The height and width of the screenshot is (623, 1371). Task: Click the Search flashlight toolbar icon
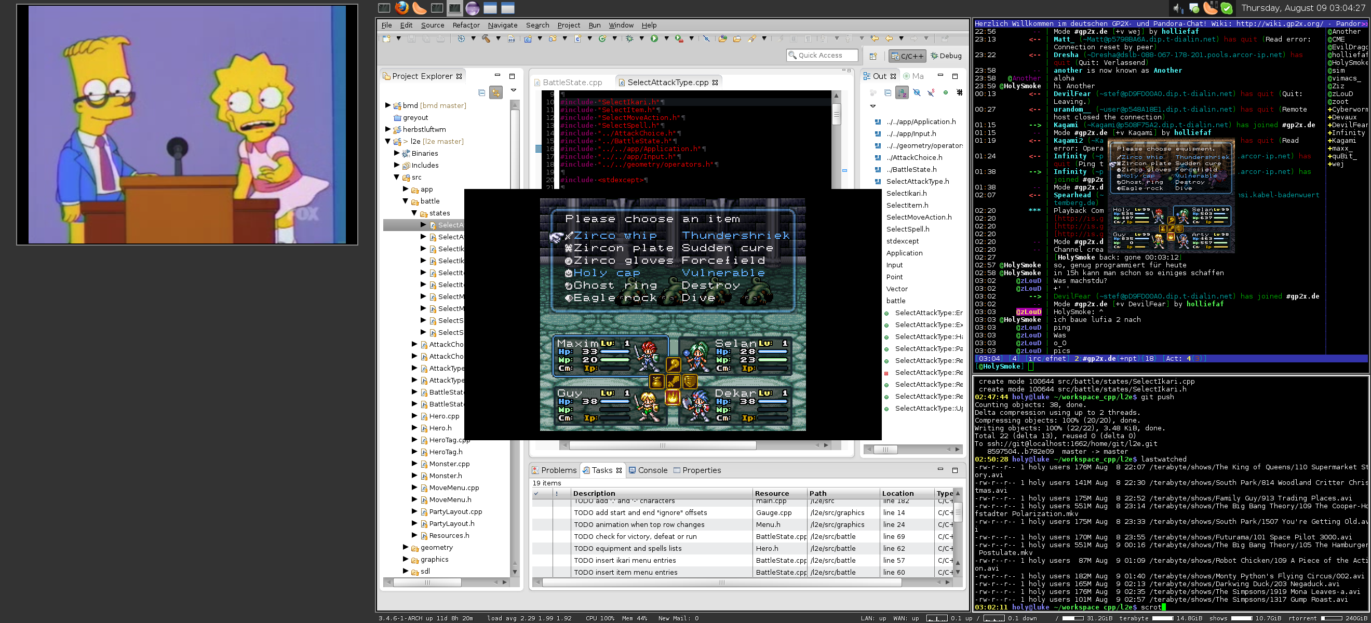(x=751, y=38)
